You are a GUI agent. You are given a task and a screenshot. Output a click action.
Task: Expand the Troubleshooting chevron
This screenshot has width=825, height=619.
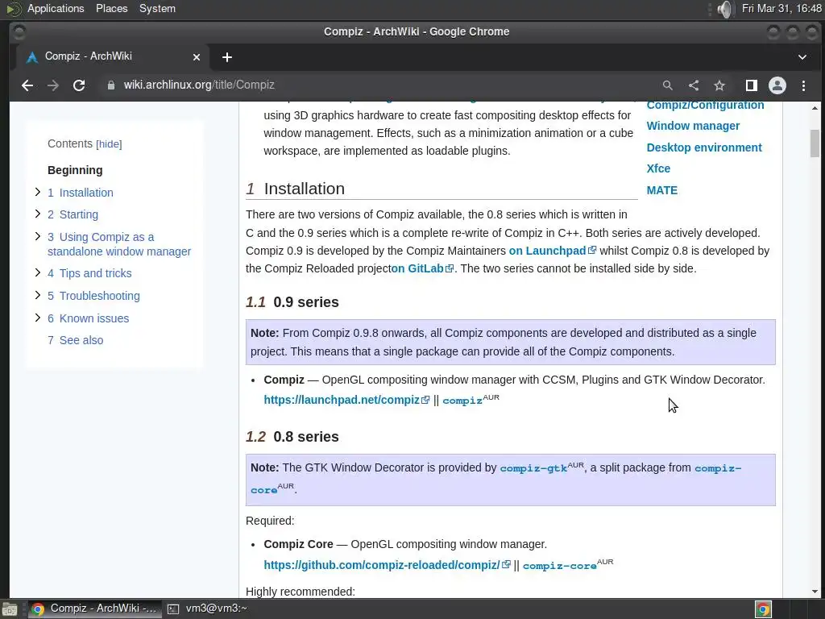coord(37,295)
